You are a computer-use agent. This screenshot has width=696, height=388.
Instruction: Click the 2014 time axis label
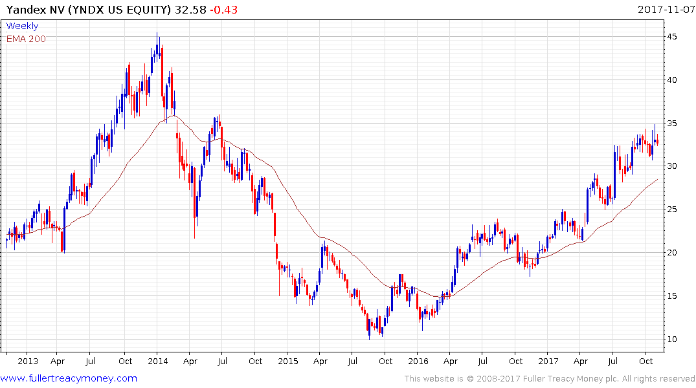tap(157, 361)
